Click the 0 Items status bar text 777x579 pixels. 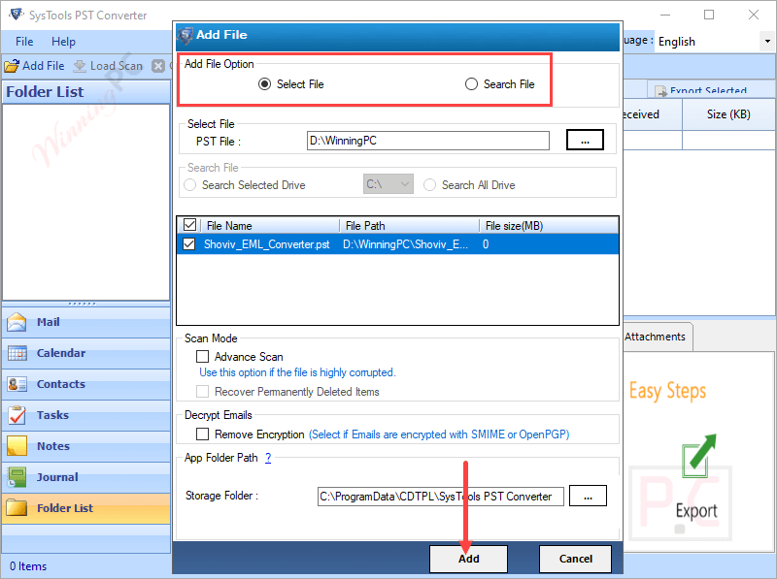28,566
